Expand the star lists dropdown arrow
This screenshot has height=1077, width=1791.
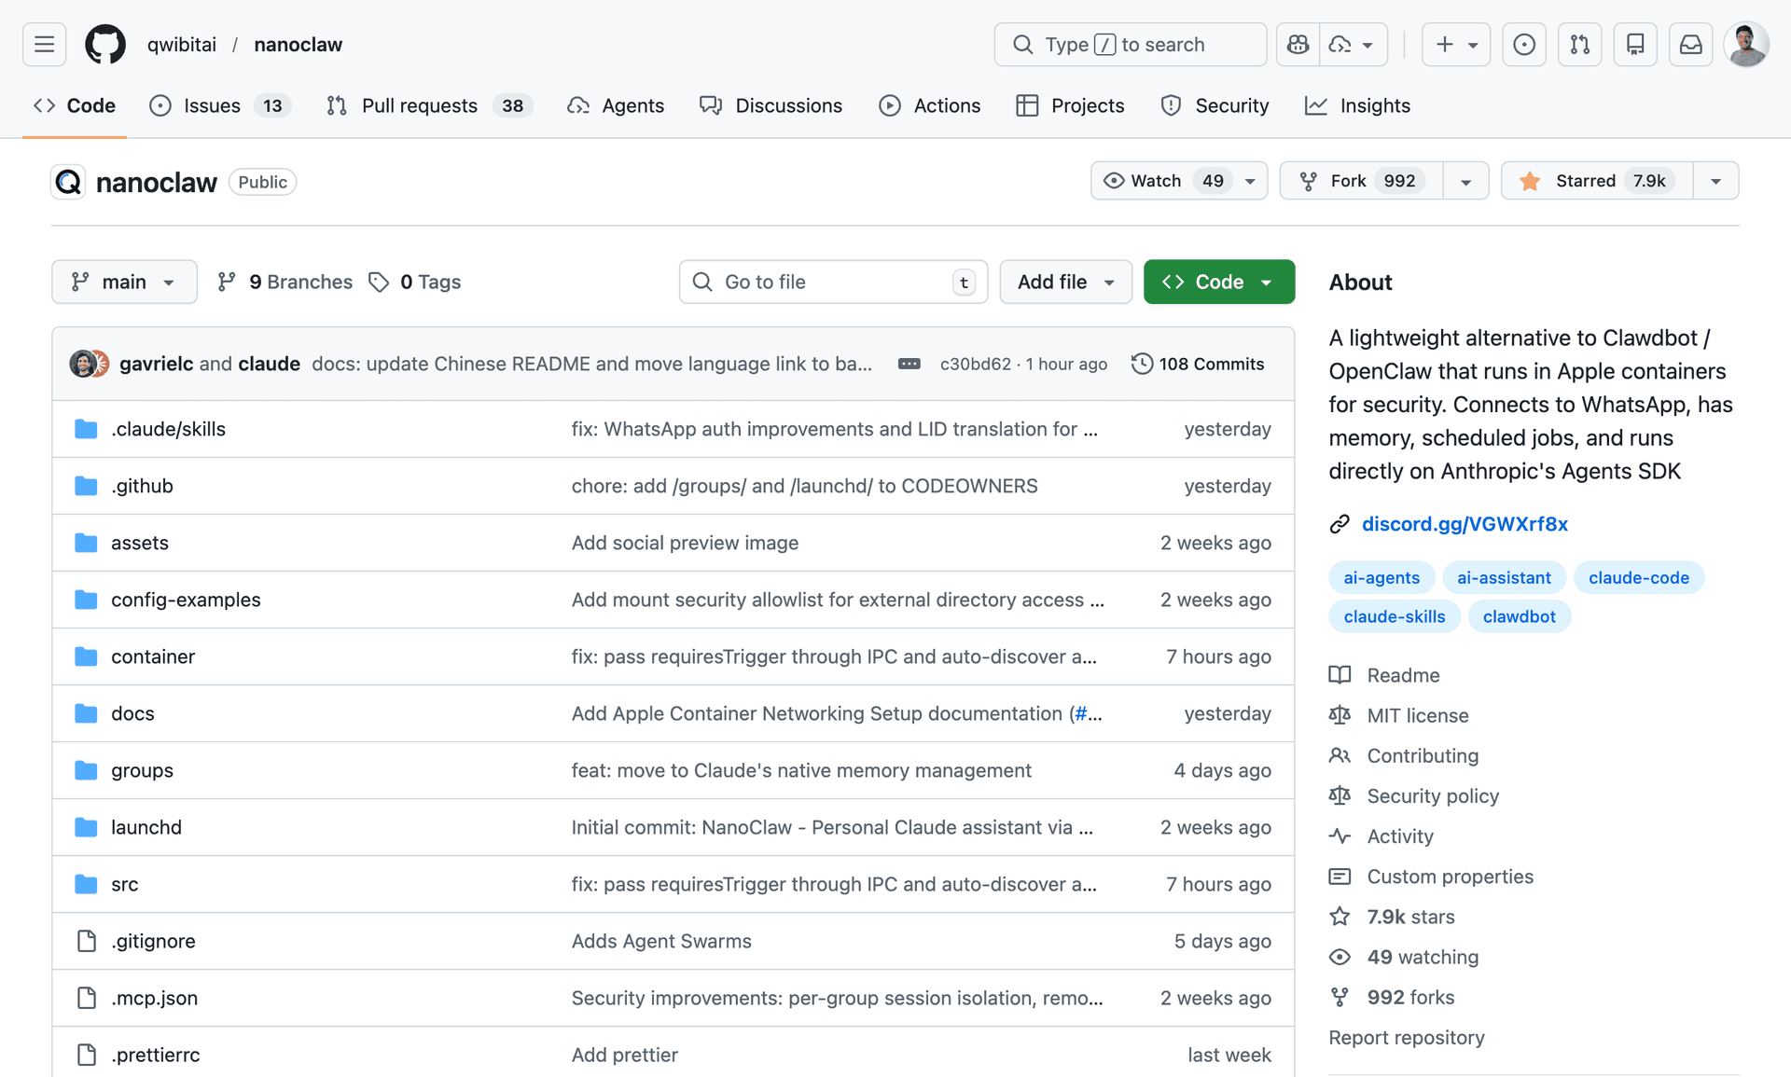(1715, 181)
